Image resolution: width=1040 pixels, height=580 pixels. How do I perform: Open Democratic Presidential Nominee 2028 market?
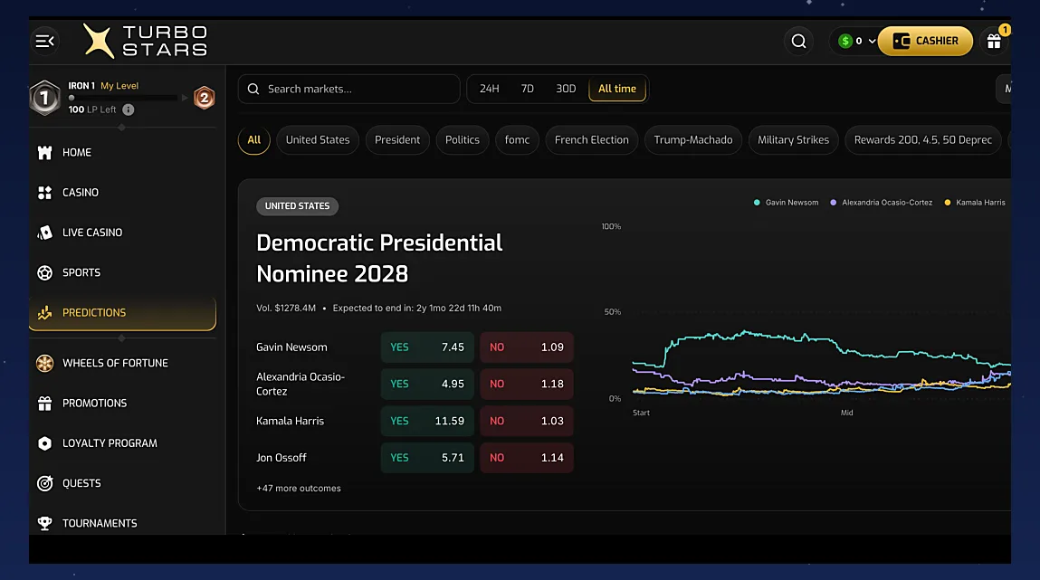point(379,258)
